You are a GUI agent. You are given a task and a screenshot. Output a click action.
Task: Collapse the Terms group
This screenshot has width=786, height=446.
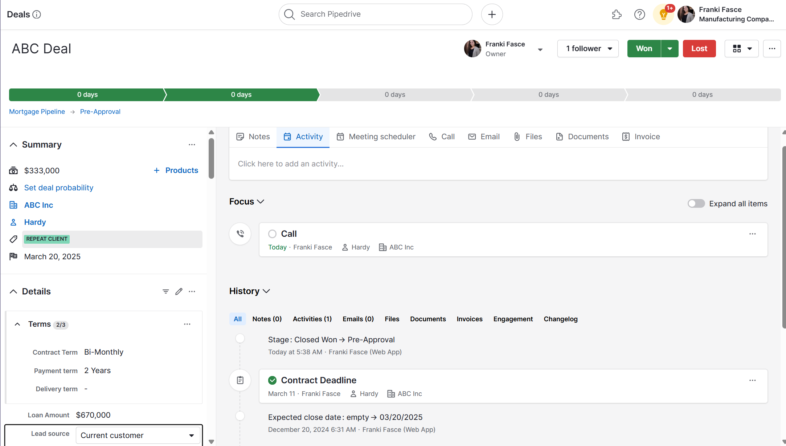pos(17,324)
